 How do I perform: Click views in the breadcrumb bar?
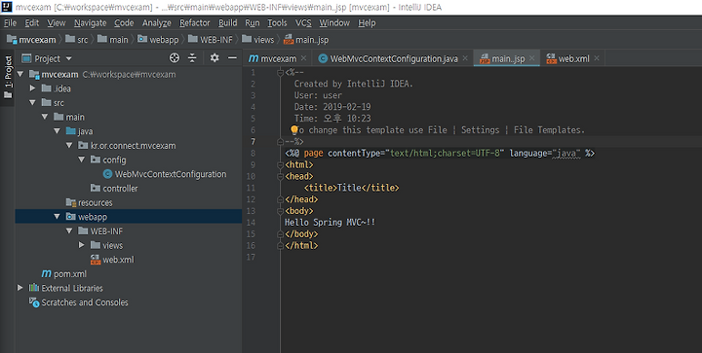tap(257, 40)
